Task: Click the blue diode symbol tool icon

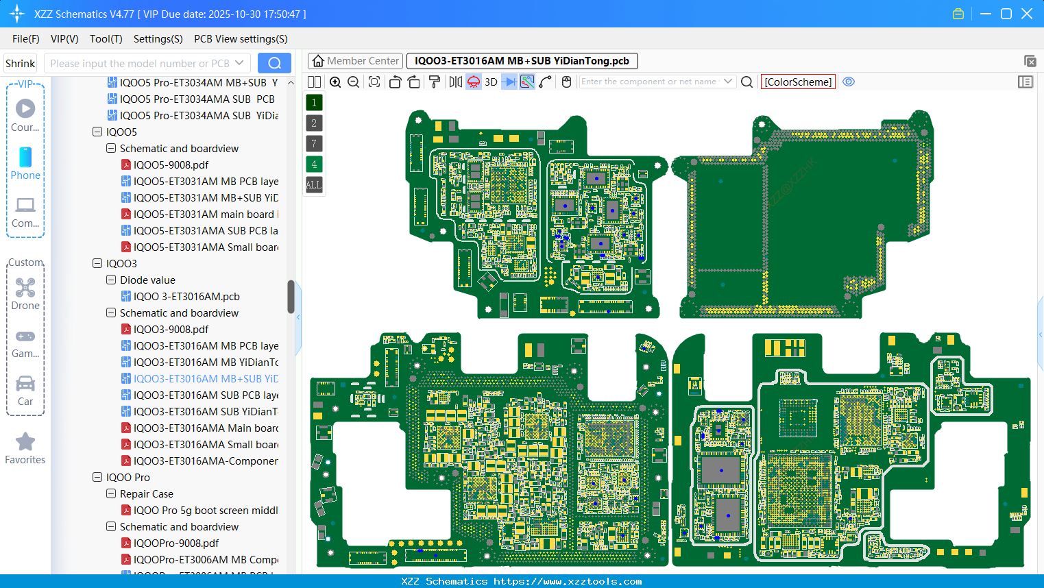Action: tap(509, 82)
